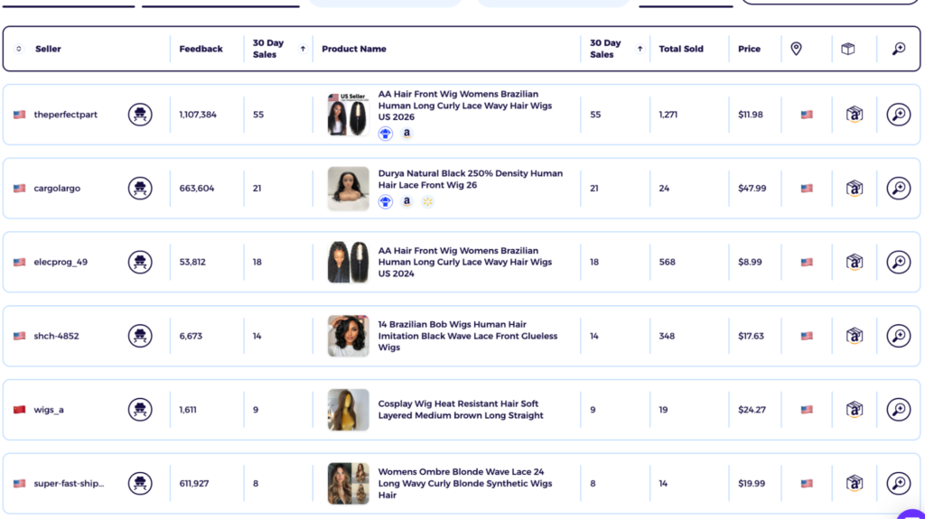Click magnifier scan icon for wigs_a row

click(x=899, y=409)
